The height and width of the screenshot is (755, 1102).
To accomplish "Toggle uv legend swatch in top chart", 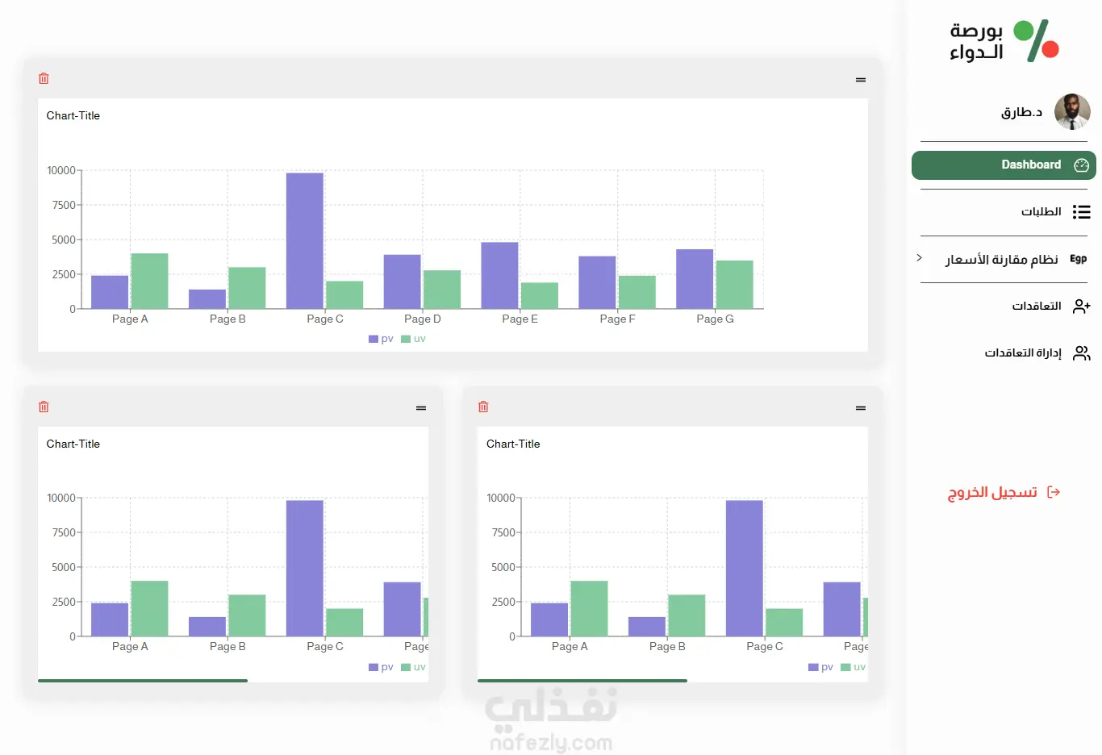I will [x=406, y=339].
